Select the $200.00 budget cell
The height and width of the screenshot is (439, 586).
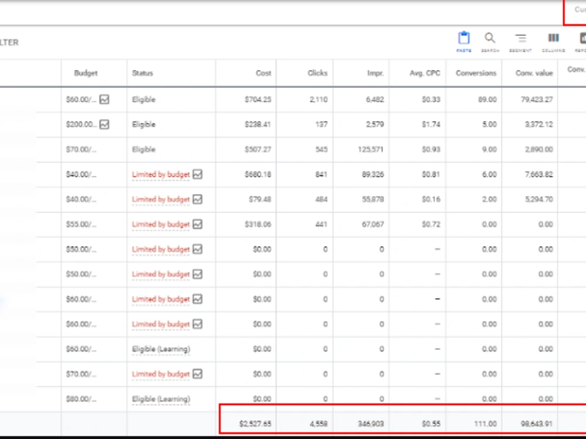[81, 124]
